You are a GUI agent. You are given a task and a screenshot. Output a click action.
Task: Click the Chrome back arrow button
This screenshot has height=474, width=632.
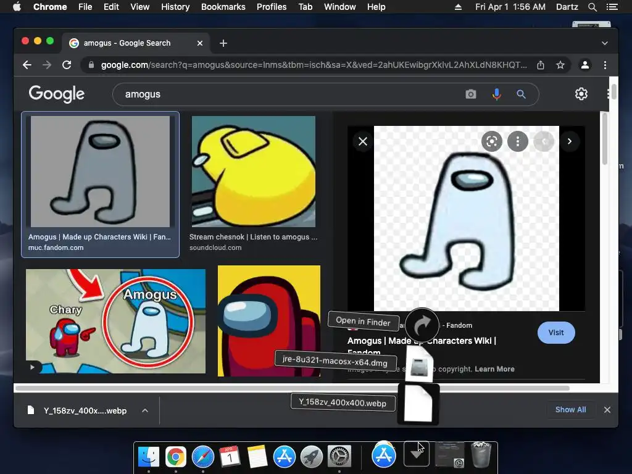coord(27,65)
